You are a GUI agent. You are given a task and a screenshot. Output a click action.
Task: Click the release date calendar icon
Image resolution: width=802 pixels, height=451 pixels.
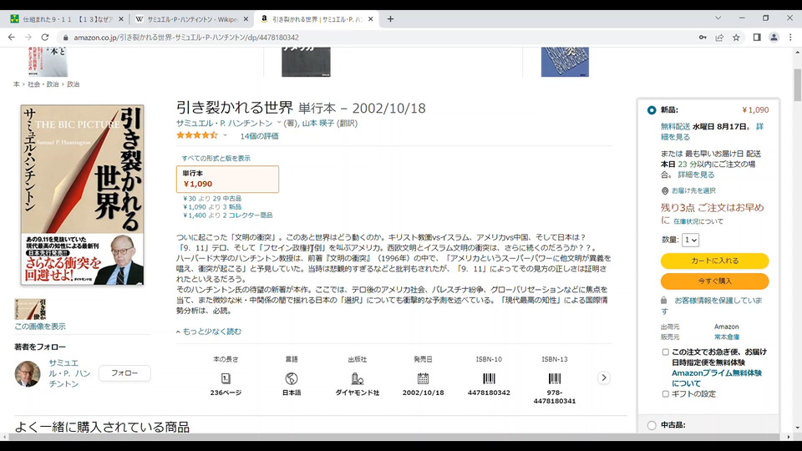[x=423, y=378]
